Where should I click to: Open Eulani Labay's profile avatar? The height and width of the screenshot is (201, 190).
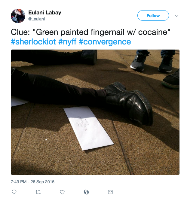[18, 16]
